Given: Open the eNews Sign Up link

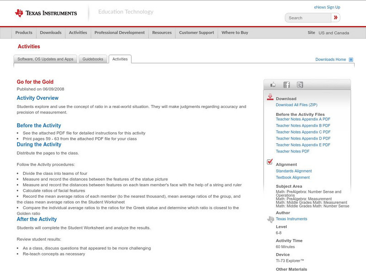Looking at the screenshot, I should 327,7.
